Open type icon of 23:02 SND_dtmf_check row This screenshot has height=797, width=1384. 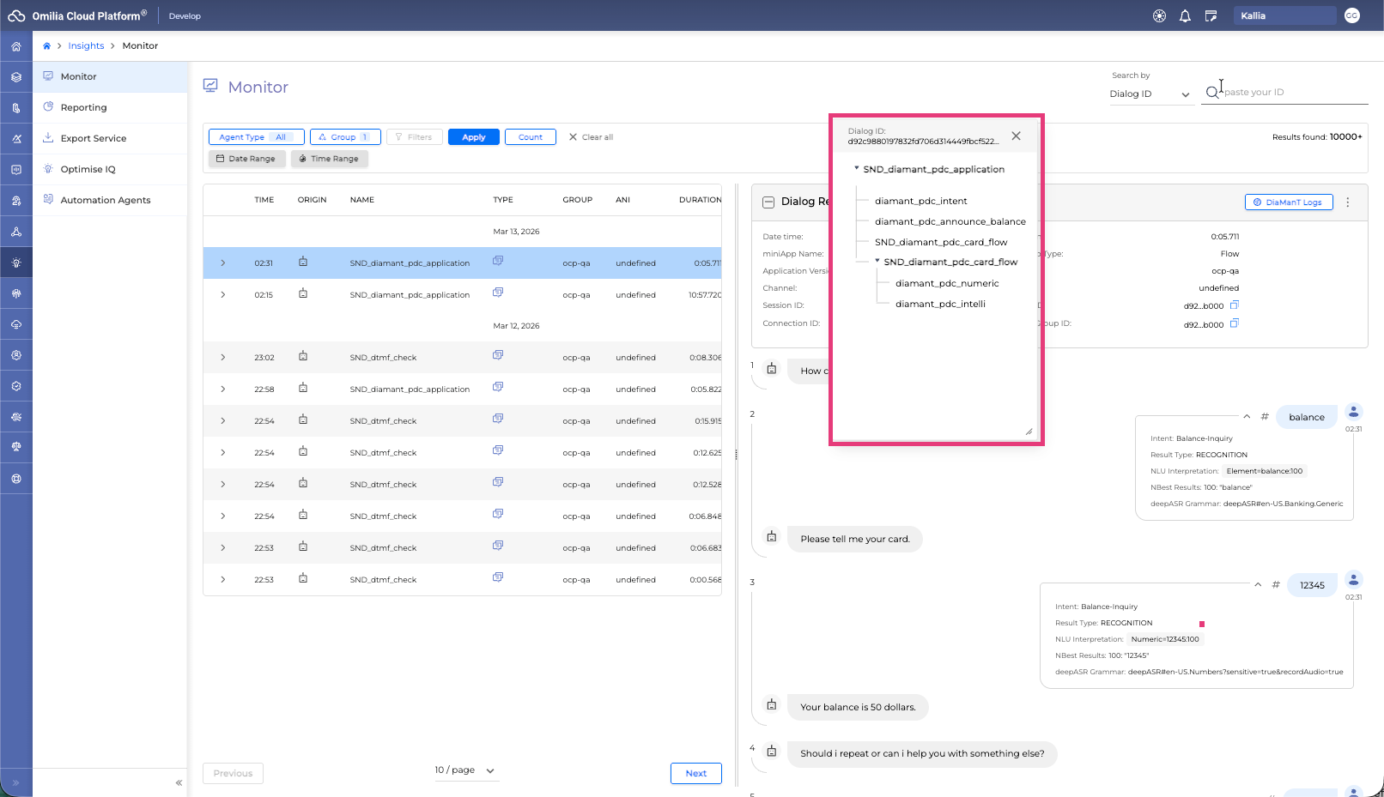click(498, 356)
